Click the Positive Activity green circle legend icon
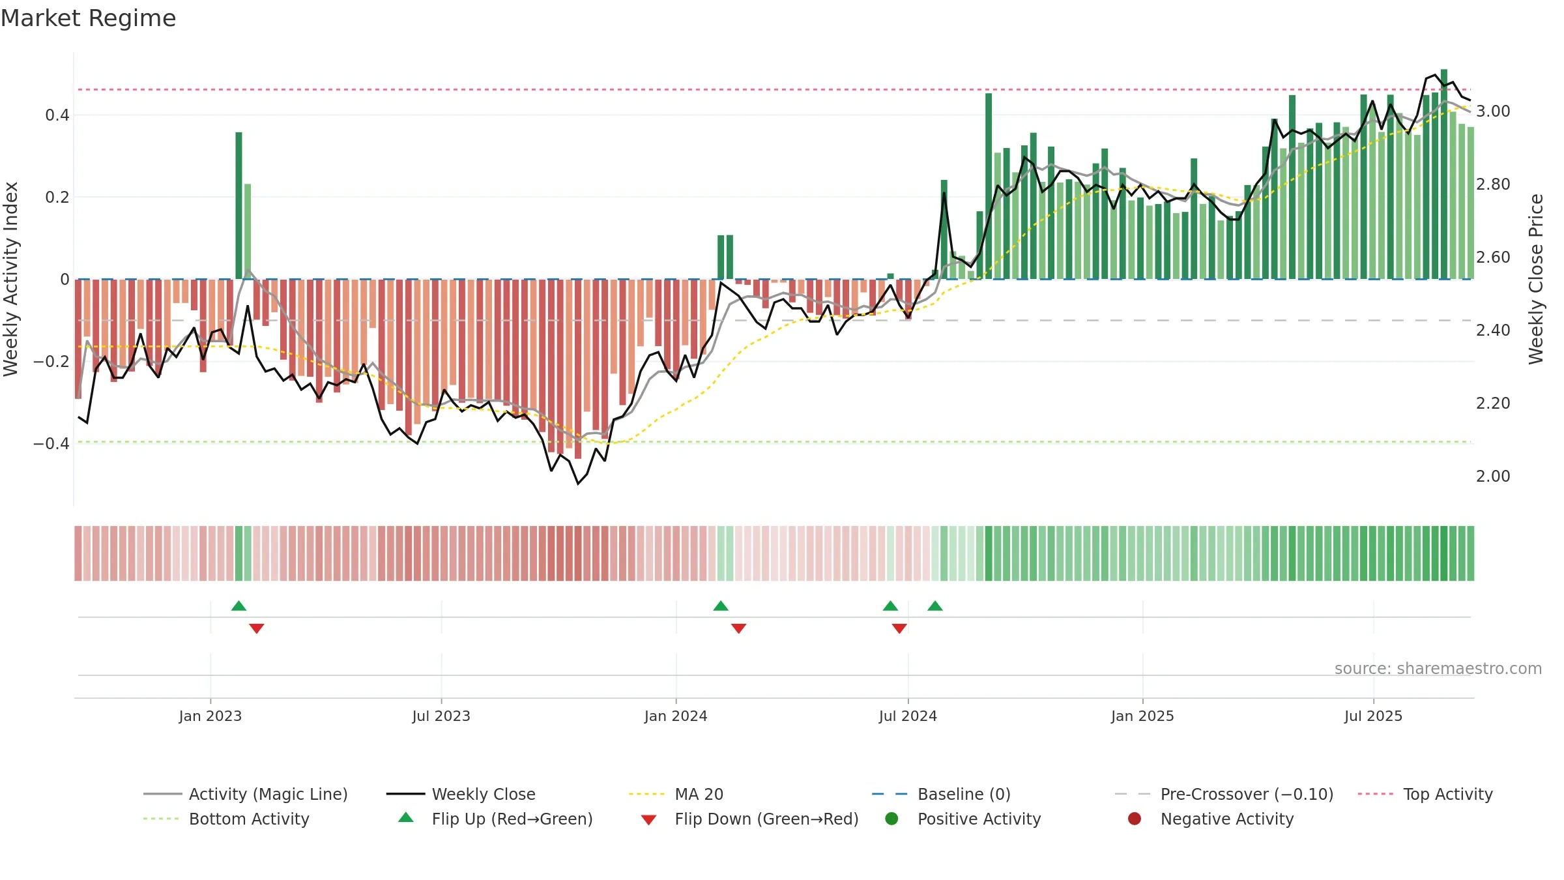The image size is (1564, 880). 891,818
